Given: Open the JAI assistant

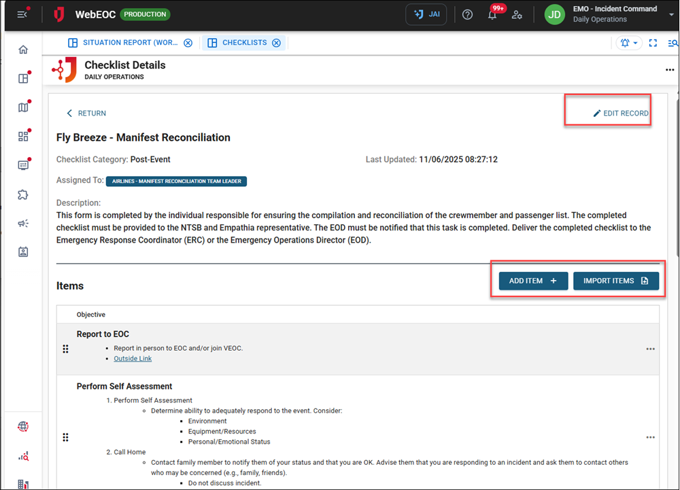Looking at the screenshot, I should [426, 14].
